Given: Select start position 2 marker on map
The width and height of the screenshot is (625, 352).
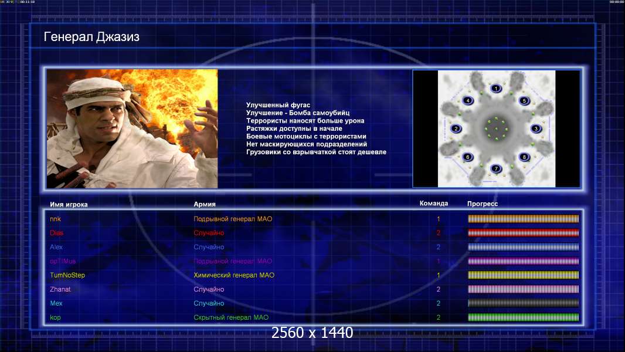Looking at the screenshot, I should pos(457,128).
